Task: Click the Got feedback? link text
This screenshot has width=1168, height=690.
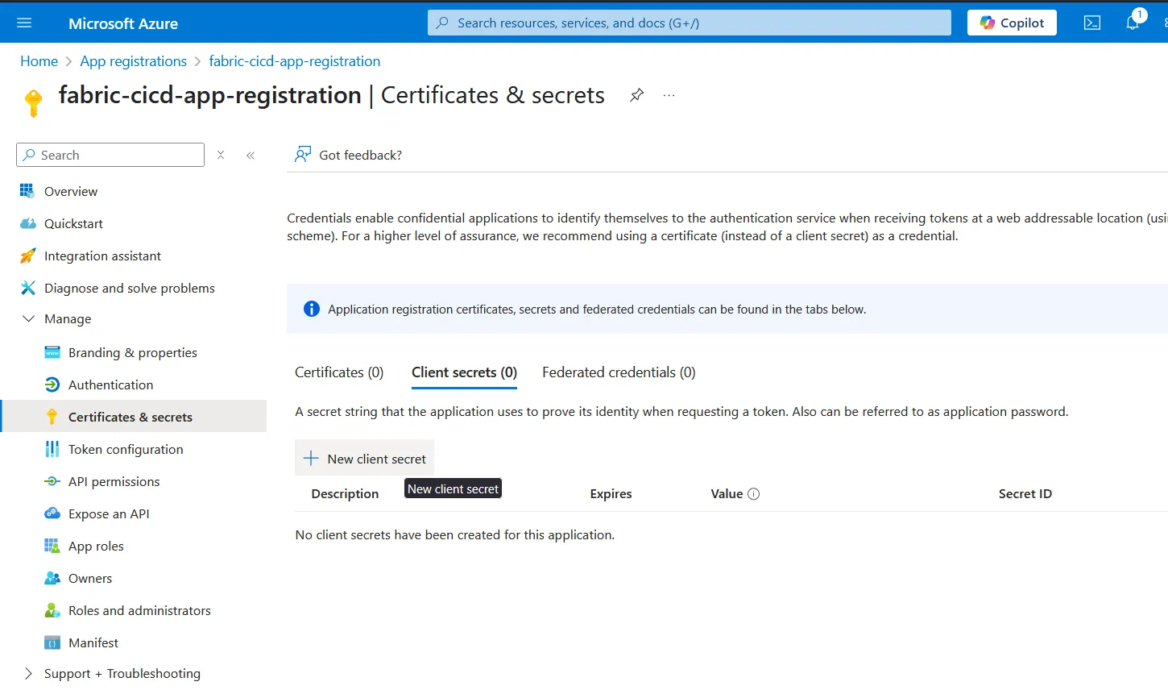Action: click(x=360, y=155)
